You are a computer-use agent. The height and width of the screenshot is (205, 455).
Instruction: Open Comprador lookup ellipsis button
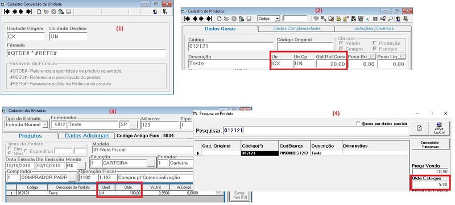click(x=72, y=178)
